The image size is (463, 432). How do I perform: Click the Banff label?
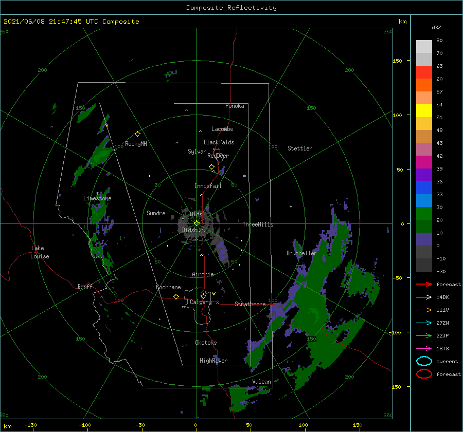[x=85, y=286]
